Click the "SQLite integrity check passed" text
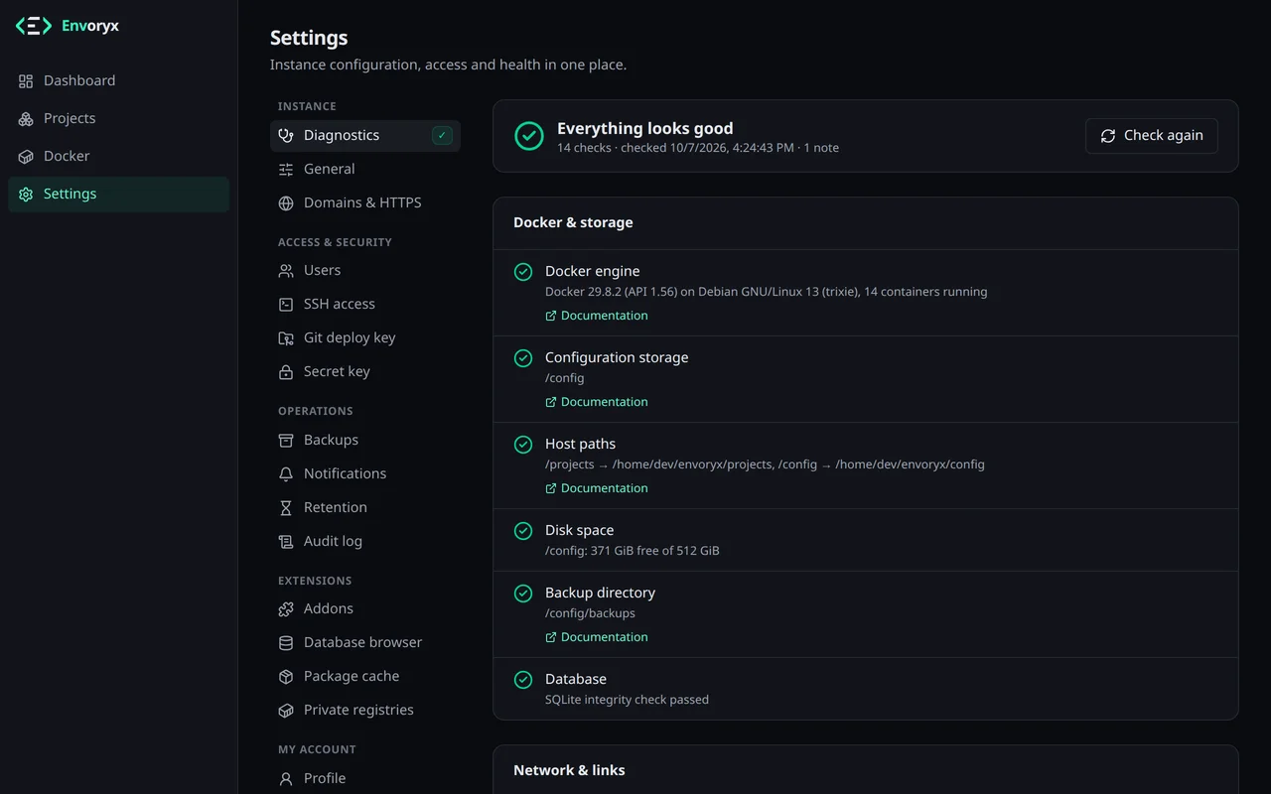 [627, 700]
